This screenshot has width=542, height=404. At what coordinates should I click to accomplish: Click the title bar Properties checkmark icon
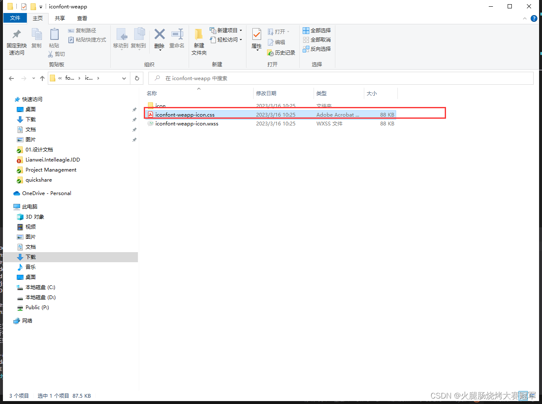[24, 7]
